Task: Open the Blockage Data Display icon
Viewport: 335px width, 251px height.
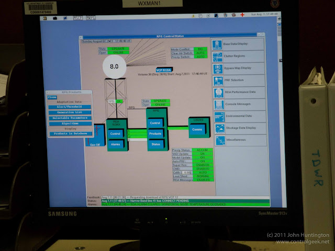Action: (220, 129)
